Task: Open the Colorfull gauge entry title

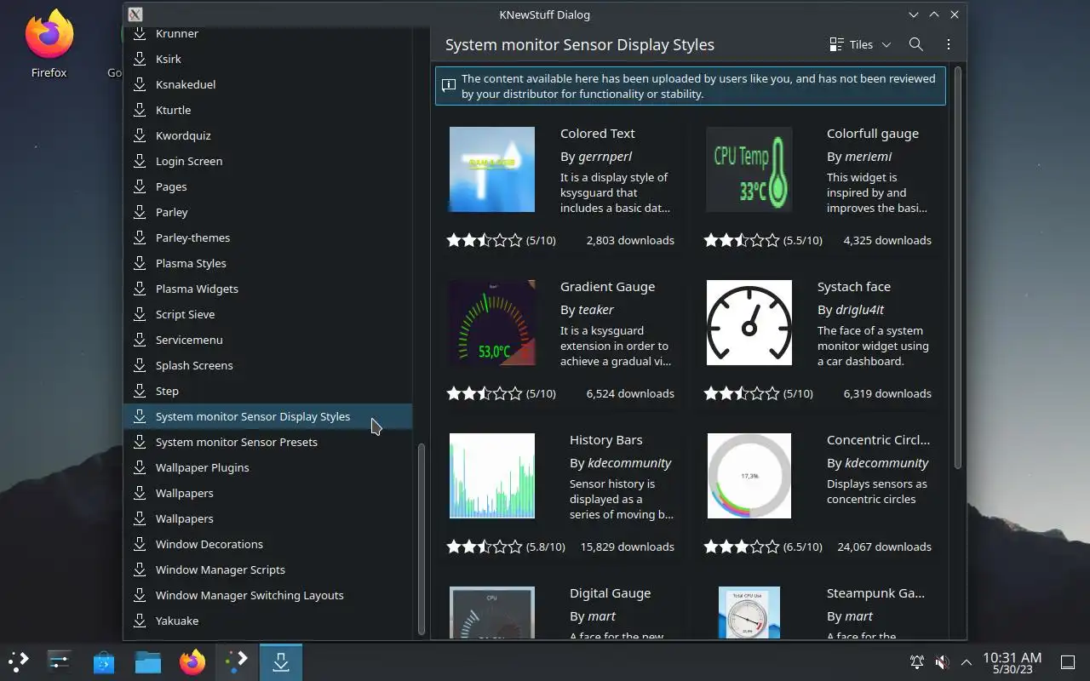Action: 872,134
